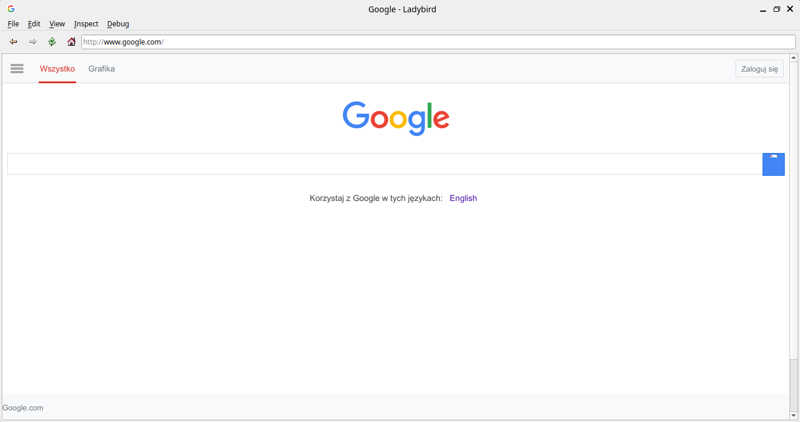Select the Wszystko tab
The height and width of the screenshot is (422, 800).
point(57,69)
